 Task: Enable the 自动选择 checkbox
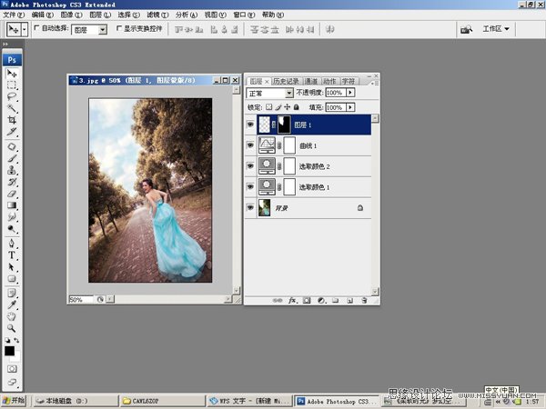click(x=37, y=29)
